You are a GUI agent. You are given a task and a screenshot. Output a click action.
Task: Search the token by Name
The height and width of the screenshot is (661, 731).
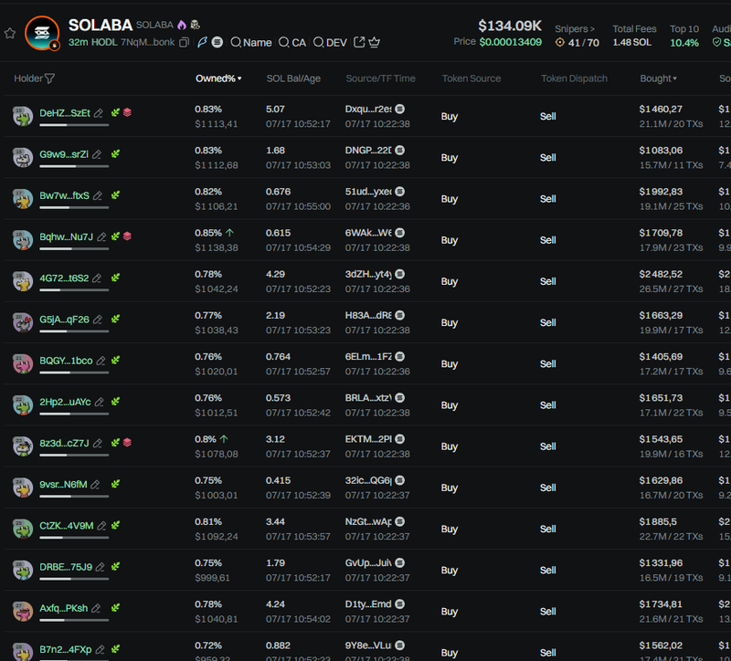tap(251, 43)
